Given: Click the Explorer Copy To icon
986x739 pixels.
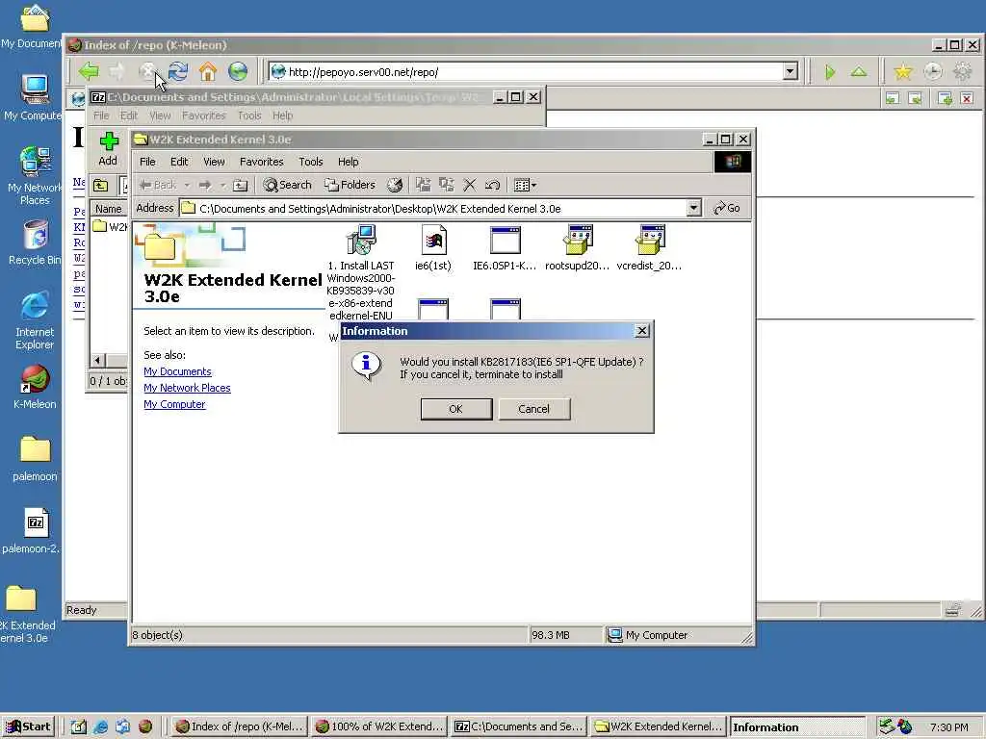Looking at the screenshot, I should pos(447,185).
